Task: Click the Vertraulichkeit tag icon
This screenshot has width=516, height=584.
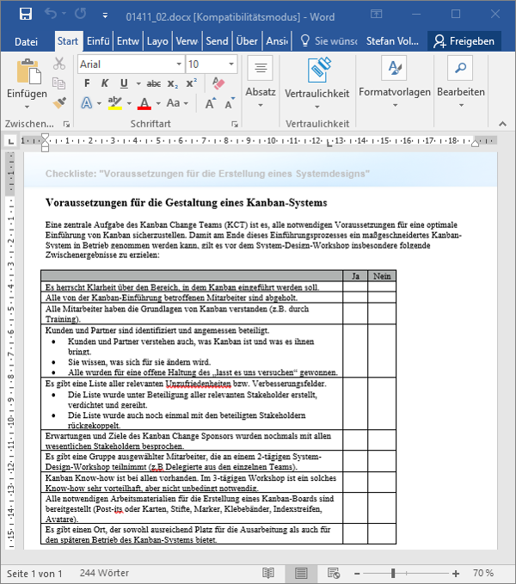Action: (317, 71)
